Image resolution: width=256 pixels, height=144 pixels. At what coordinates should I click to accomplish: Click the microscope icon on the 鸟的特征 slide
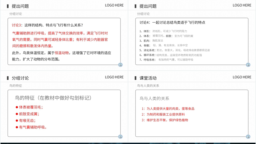pos(120,137)
